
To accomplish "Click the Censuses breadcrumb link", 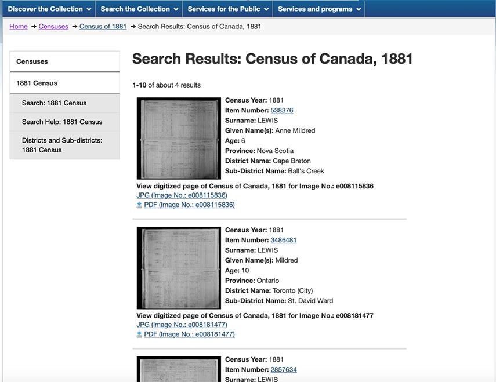I will click(53, 27).
